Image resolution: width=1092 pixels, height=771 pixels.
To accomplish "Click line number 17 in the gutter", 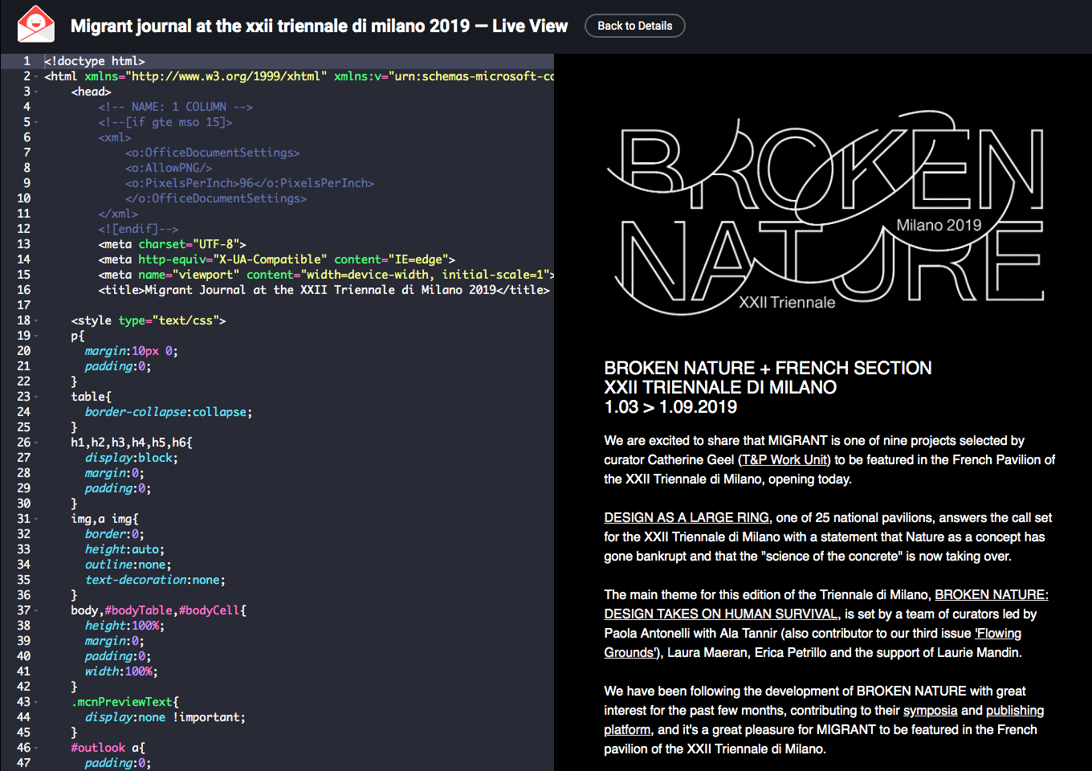I will point(24,305).
